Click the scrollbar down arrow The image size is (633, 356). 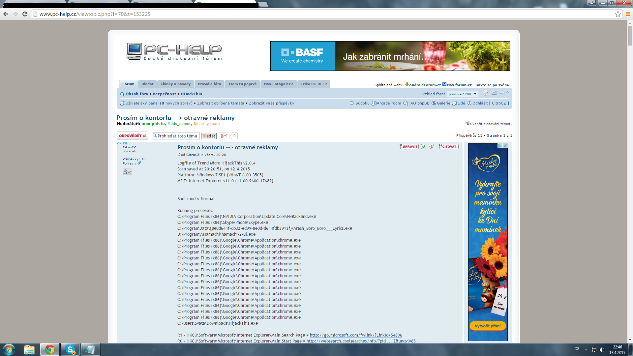(630, 340)
